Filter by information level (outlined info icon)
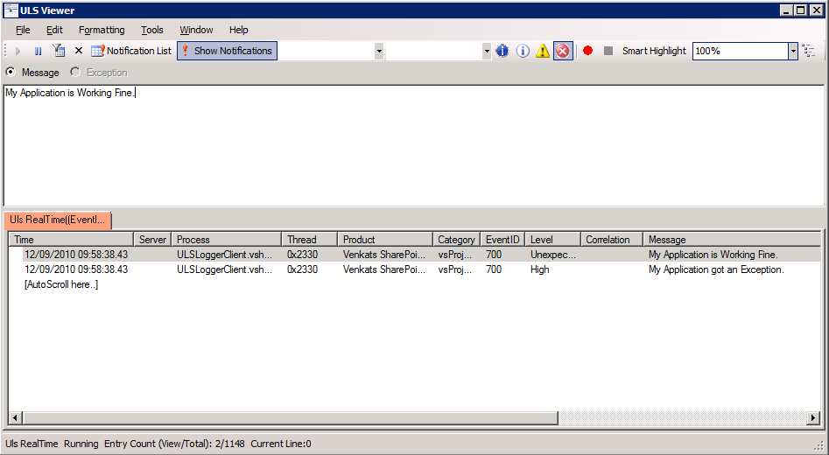Screen dimensions: 829x455 point(523,51)
